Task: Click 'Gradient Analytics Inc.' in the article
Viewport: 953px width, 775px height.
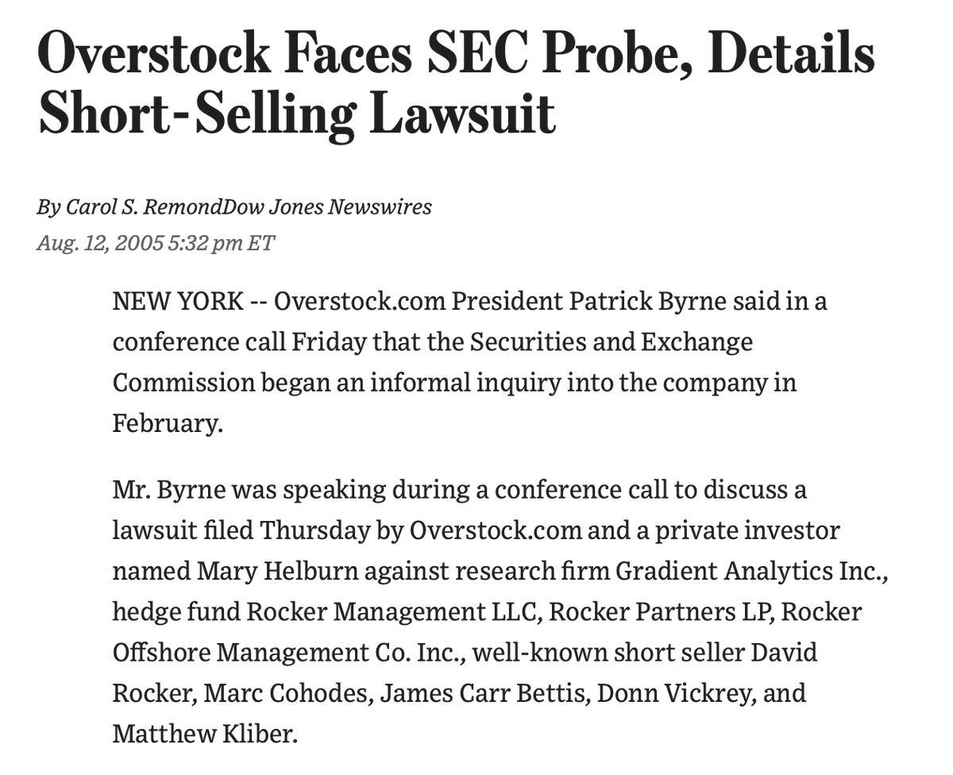Action: 751,571
